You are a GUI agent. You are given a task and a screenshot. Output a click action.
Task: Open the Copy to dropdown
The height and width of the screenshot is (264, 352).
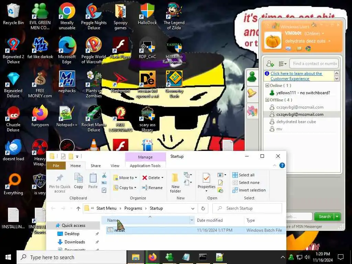[125, 187]
